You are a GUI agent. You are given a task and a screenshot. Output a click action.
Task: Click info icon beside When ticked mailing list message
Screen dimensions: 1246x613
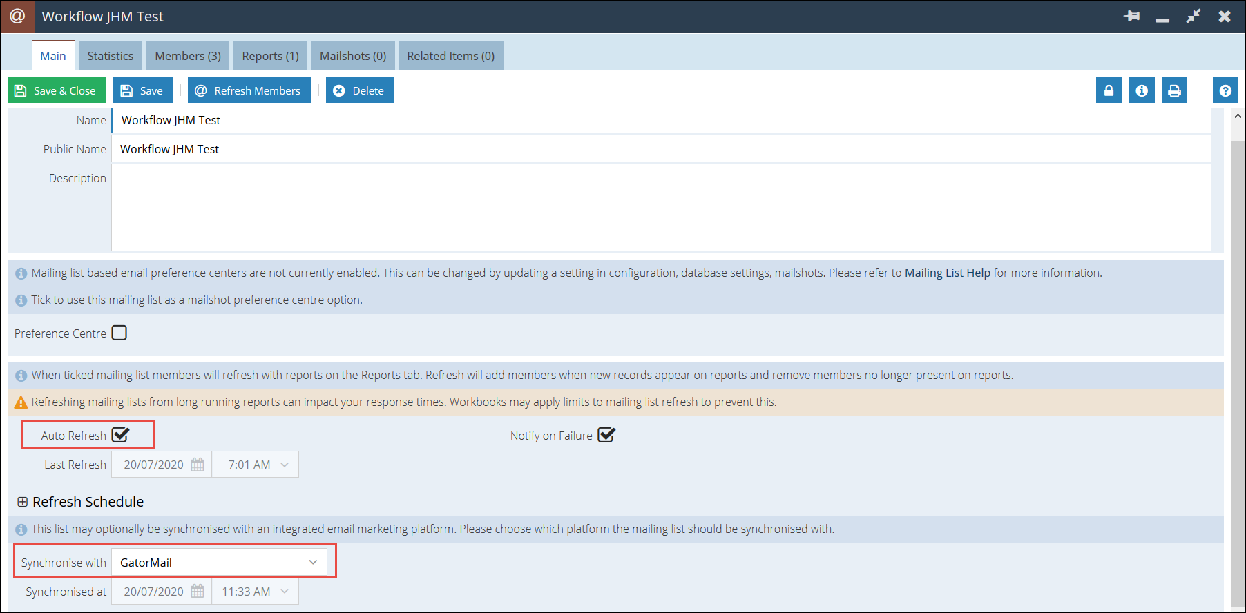pos(21,376)
